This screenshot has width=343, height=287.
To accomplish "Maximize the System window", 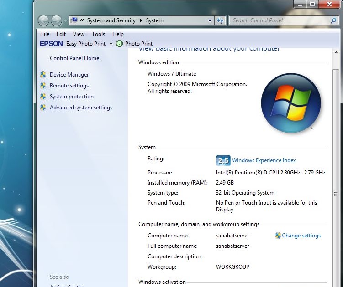I will (x=312, y=4).
